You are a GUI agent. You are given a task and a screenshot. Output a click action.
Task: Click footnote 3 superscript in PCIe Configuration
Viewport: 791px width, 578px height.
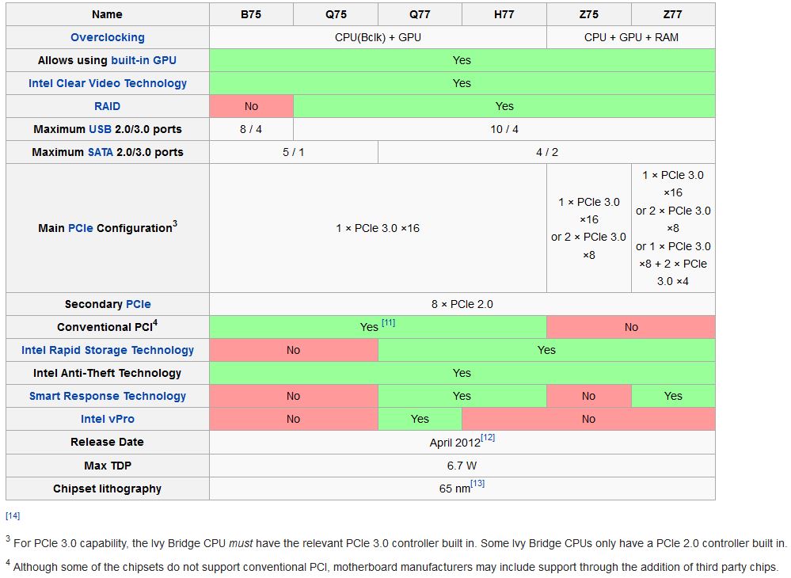point(175,223)
